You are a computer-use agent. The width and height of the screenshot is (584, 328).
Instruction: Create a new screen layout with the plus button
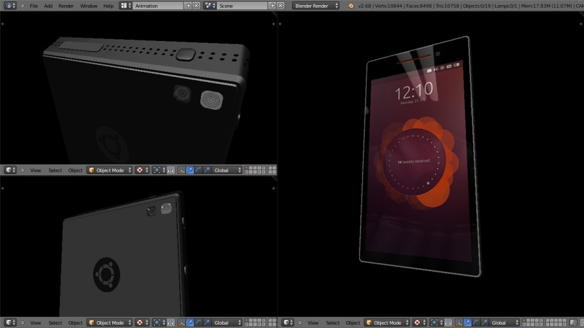tap(188, 5)
